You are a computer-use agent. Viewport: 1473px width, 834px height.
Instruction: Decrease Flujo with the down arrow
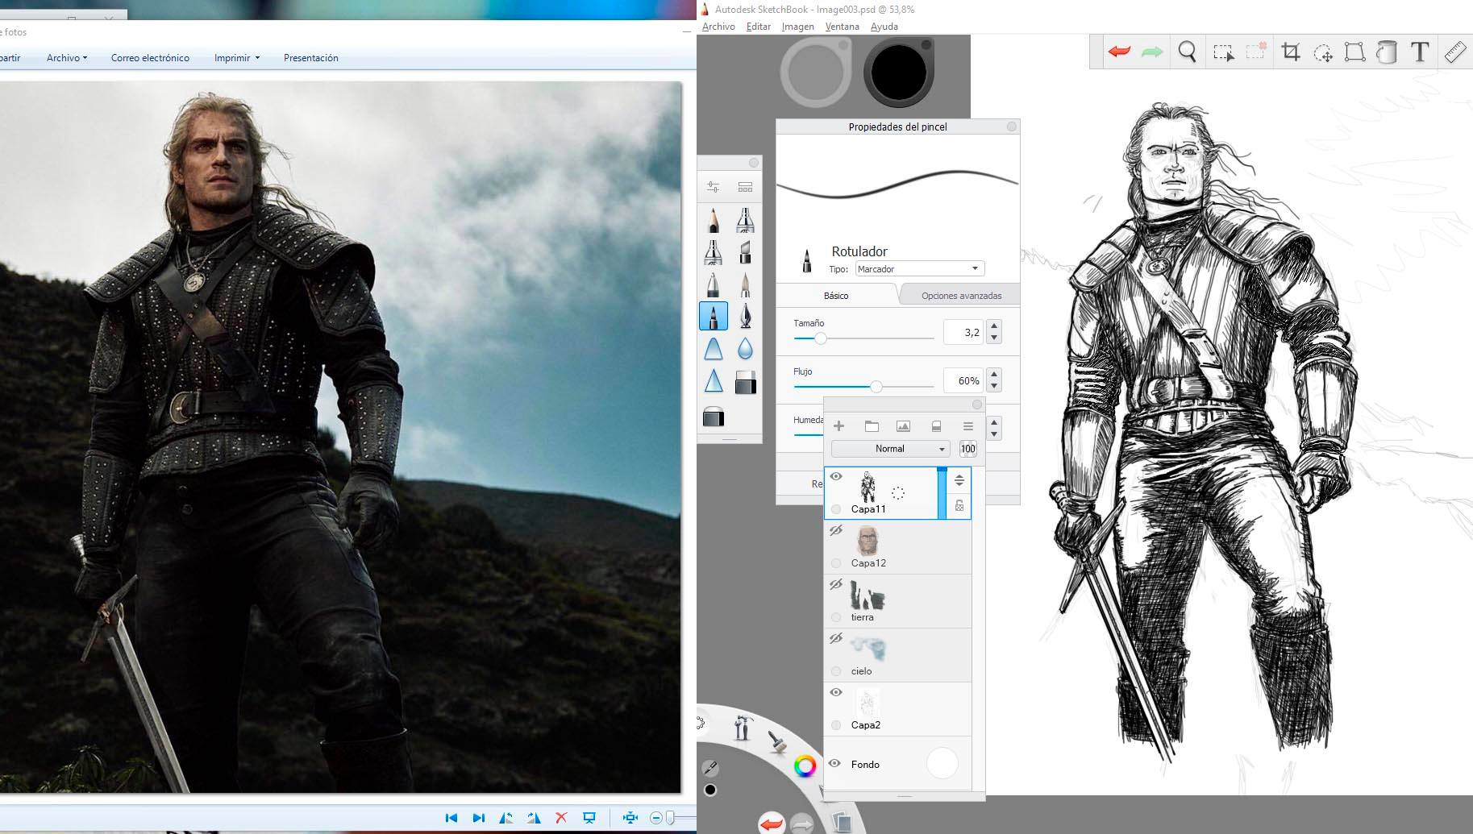tap(994, 387)
